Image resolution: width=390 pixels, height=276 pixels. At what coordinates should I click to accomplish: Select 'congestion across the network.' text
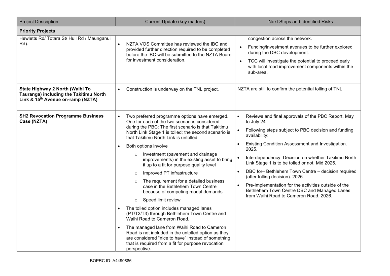[x=280, y=39]
